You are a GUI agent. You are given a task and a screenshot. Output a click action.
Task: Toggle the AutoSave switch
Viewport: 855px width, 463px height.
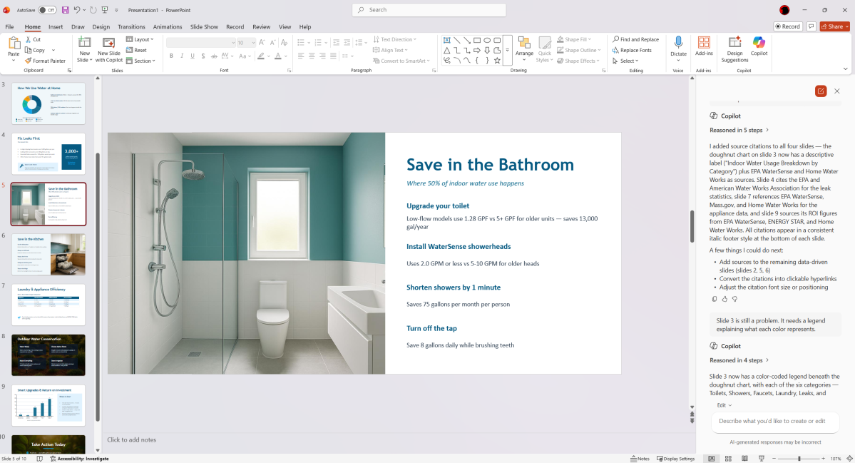(47, 10)
